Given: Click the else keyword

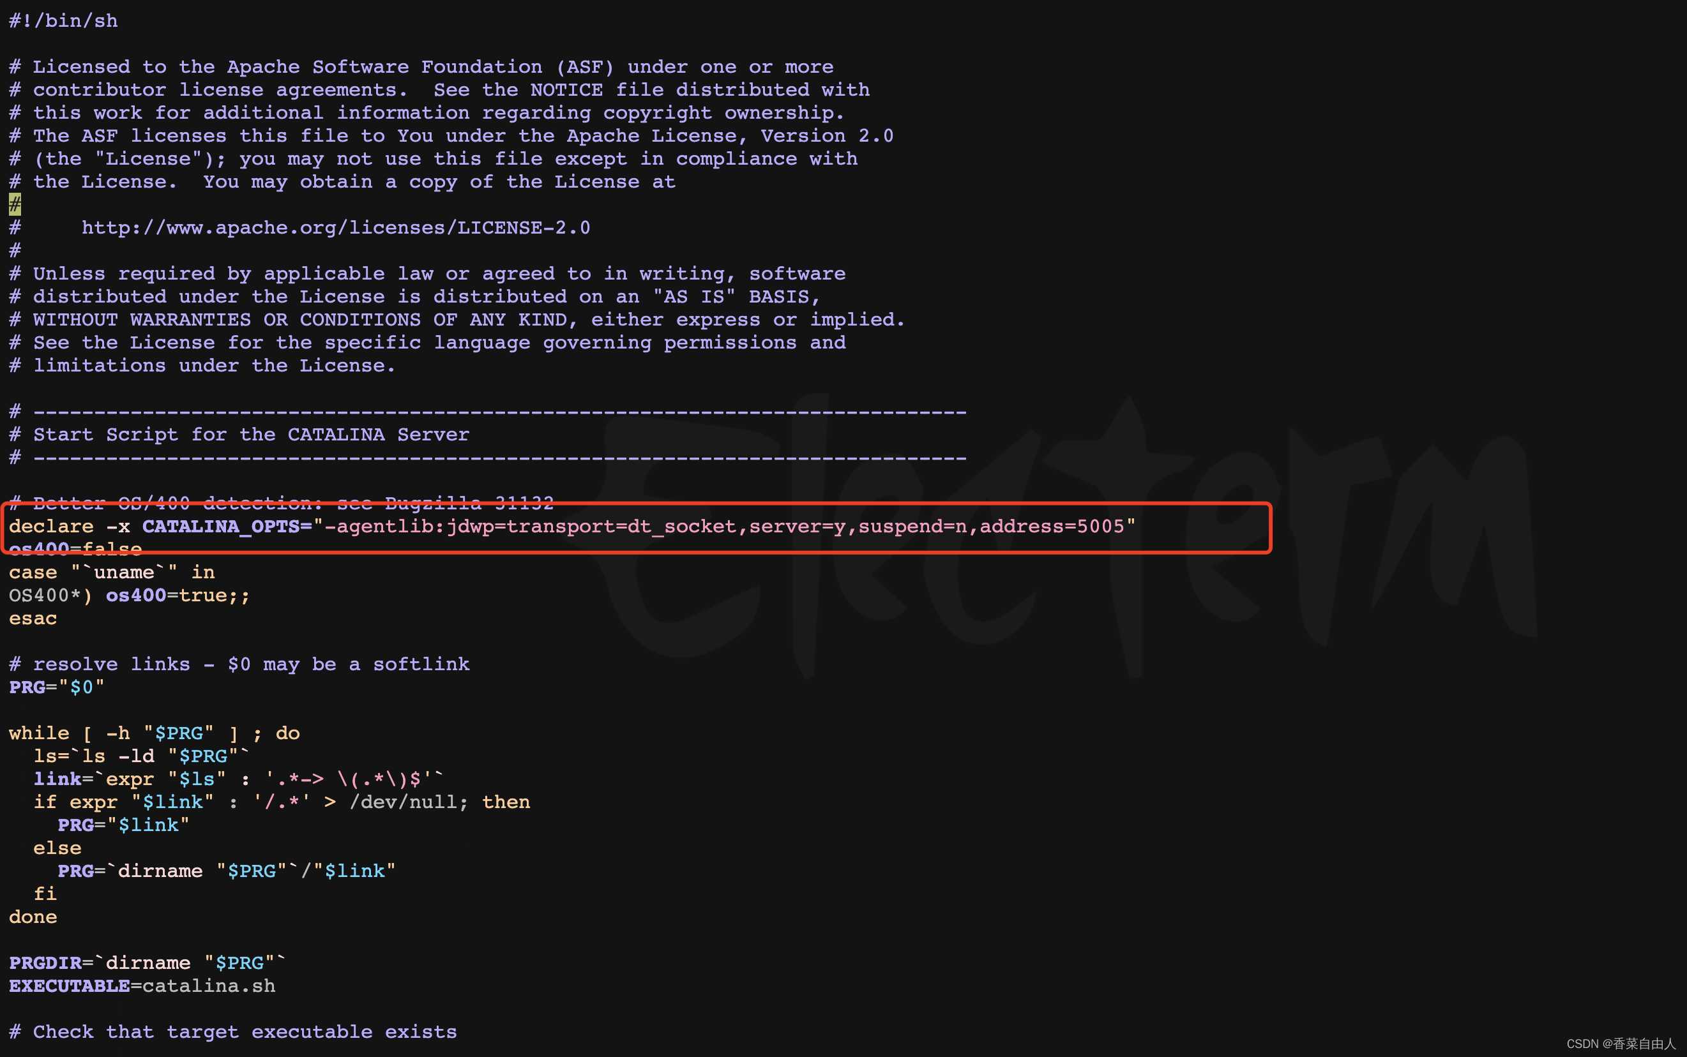Looking at the screenshot, I should click(x=57, y=848).
